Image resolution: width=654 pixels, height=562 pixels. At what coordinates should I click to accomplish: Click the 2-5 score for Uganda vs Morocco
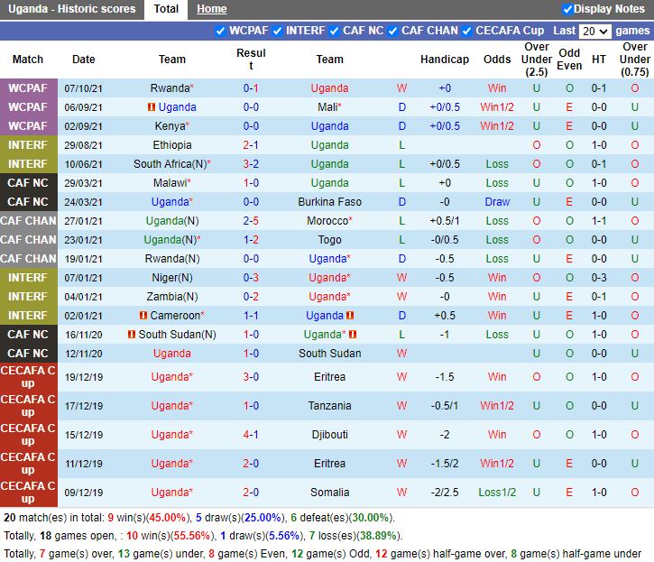click(x=251, y=221)
